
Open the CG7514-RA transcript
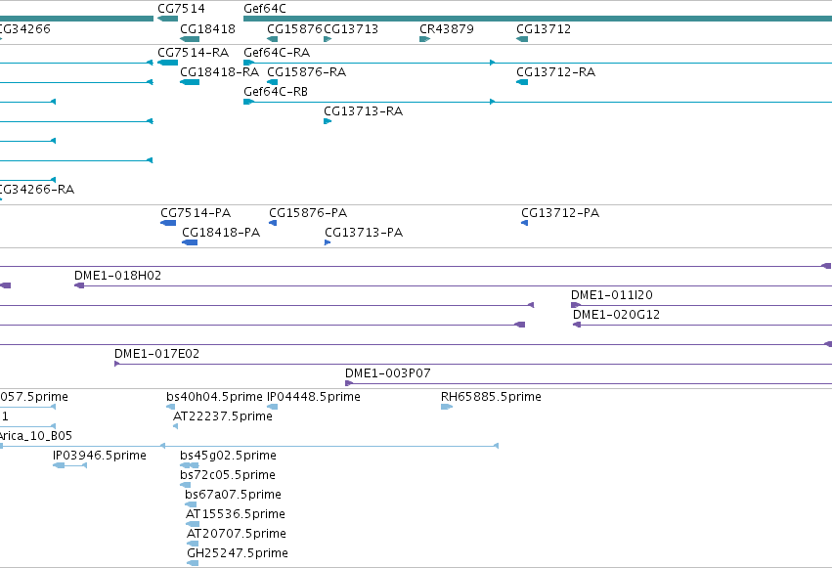click(x=167, y=63)
